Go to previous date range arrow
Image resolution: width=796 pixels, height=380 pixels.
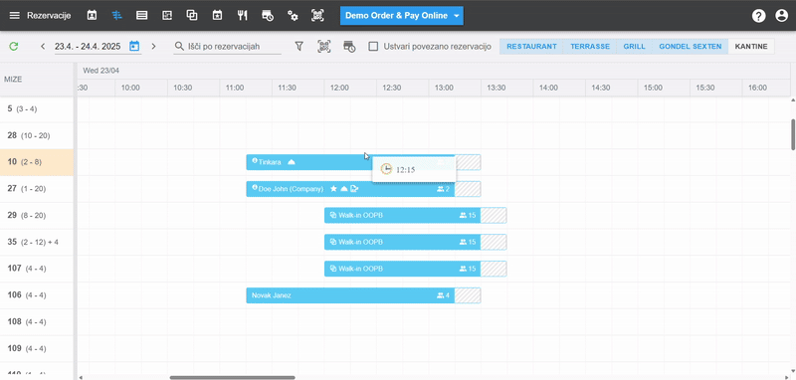(x=43, y=46)
